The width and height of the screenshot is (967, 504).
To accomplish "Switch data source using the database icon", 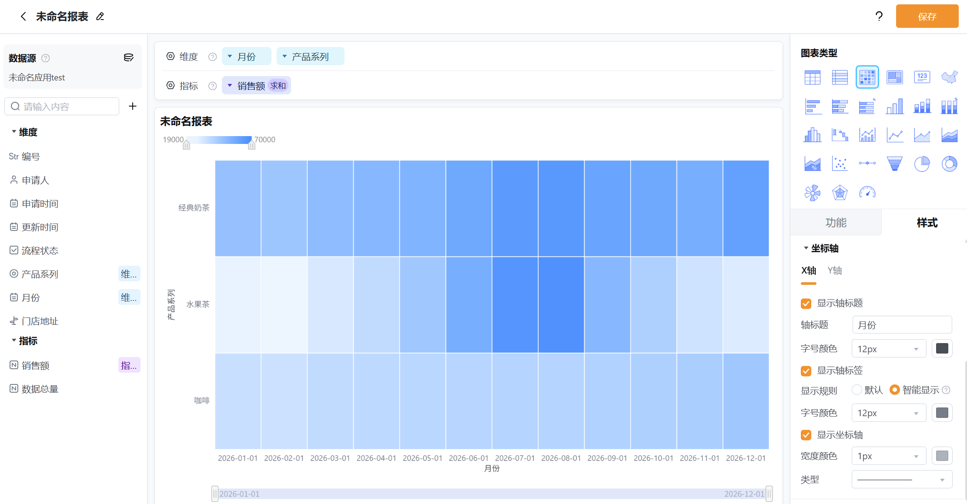I will coord(128,57).
